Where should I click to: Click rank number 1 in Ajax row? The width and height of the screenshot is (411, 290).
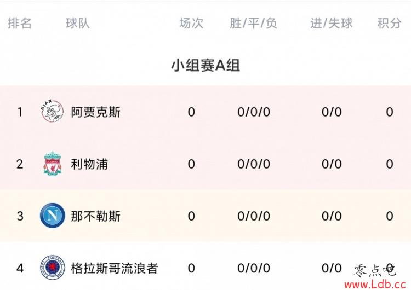pos(20,112)
